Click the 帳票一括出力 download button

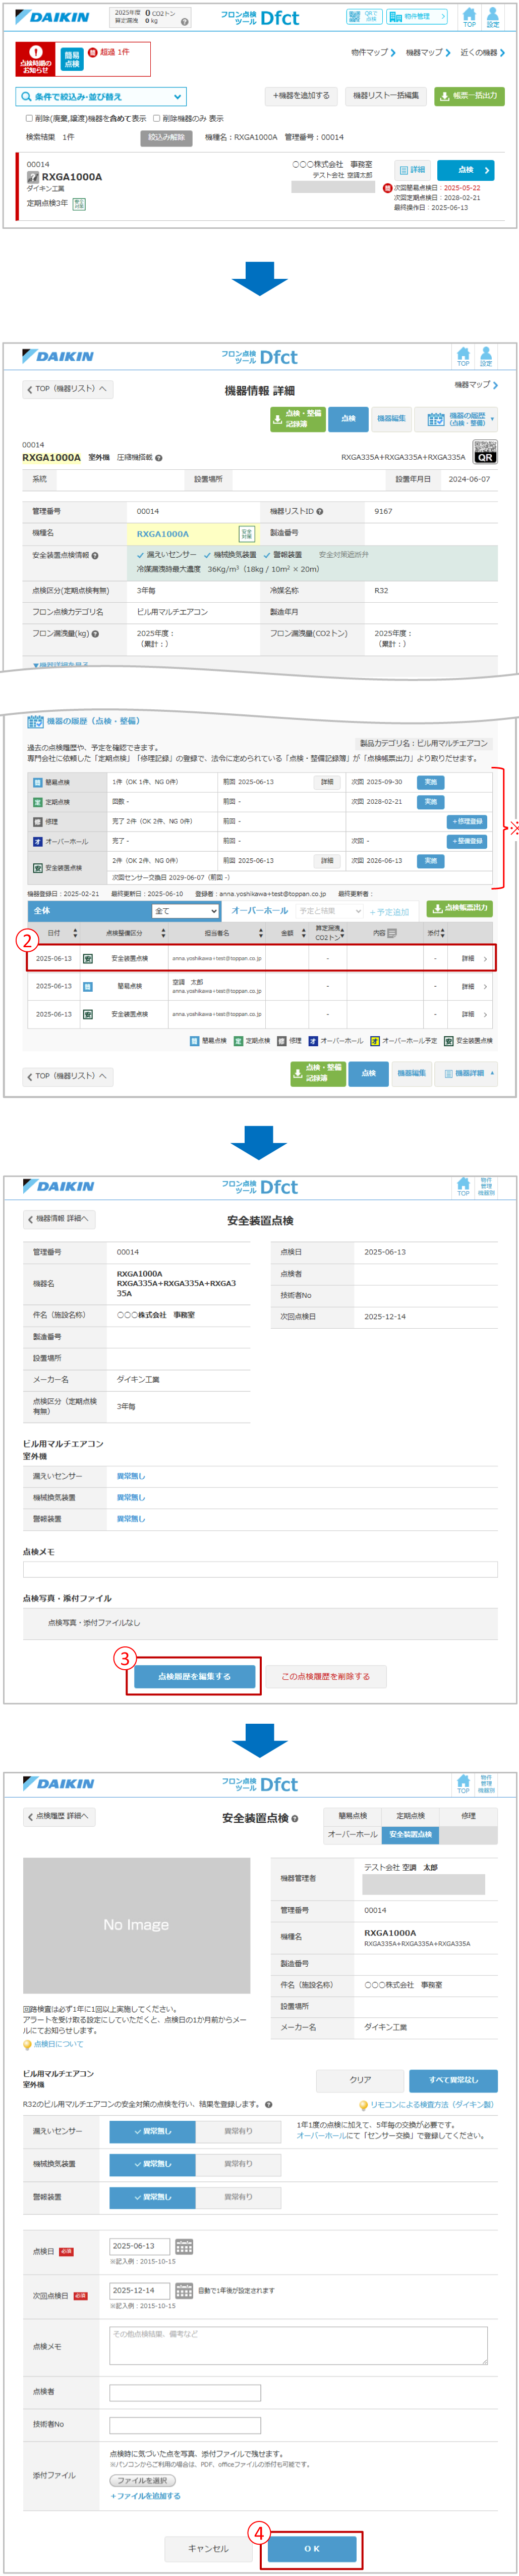[469, 96]
